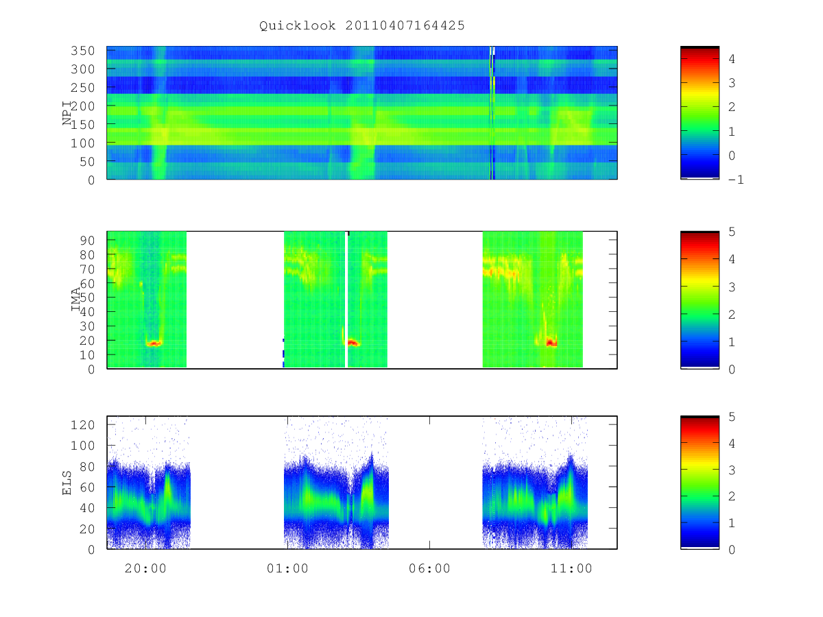This screenshot has height=617, width=823.
Task: Click the NPI spectrogram panel
Action: pos(362,113)
